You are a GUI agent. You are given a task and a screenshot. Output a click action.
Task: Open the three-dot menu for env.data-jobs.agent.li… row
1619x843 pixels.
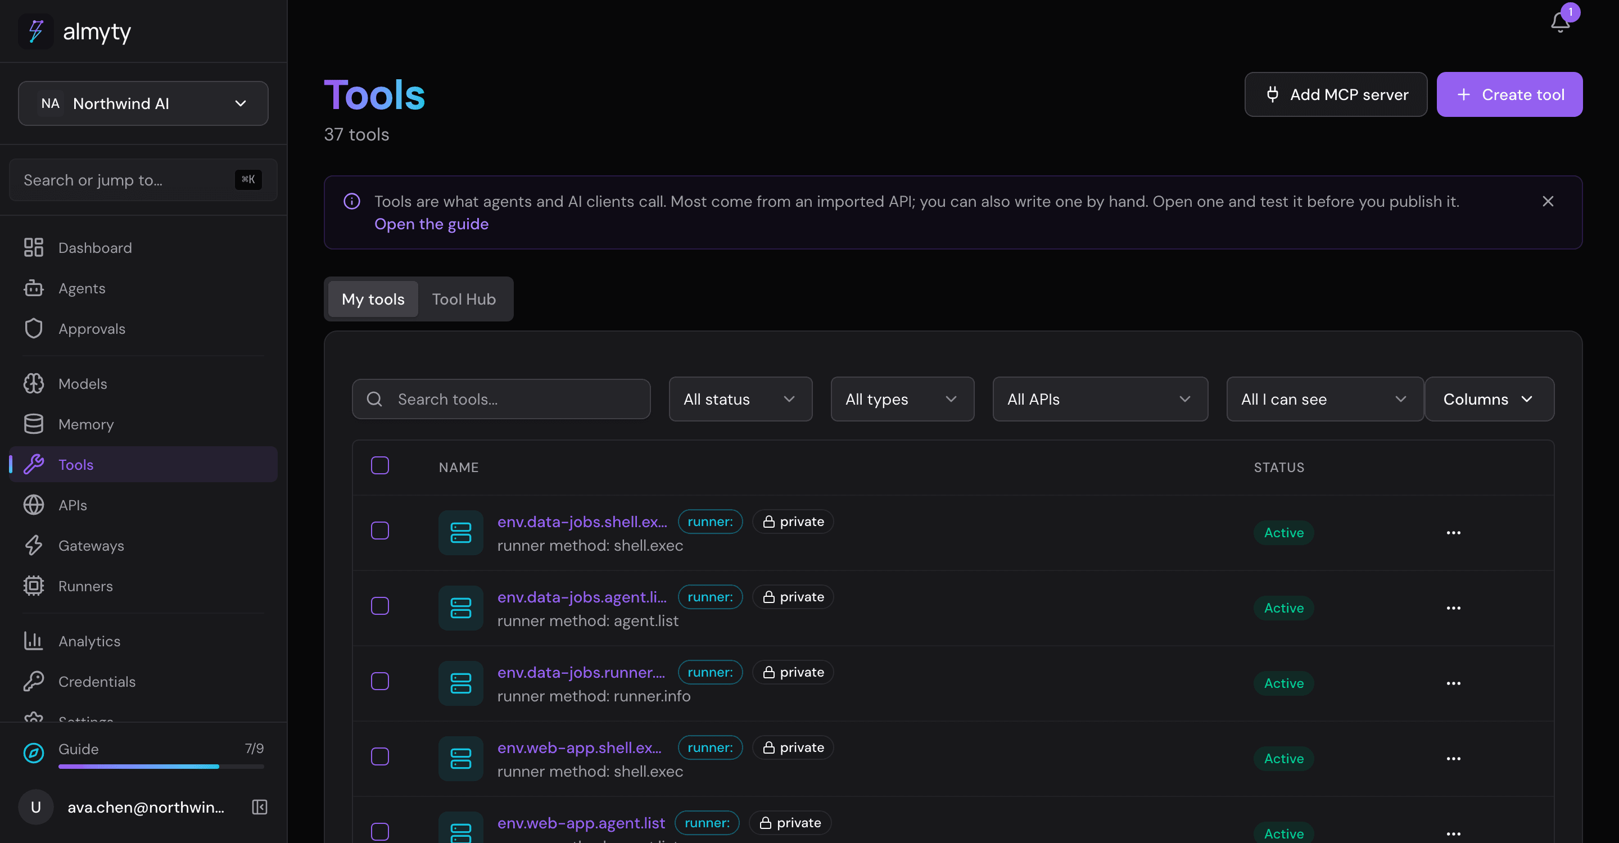click(1454, 608)
